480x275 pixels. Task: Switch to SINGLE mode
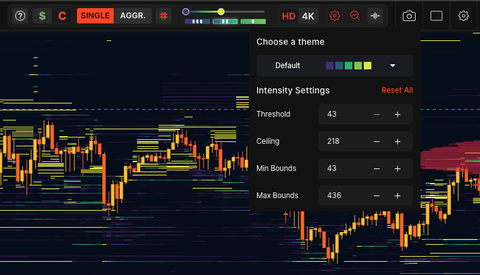[x=95, y=16]
